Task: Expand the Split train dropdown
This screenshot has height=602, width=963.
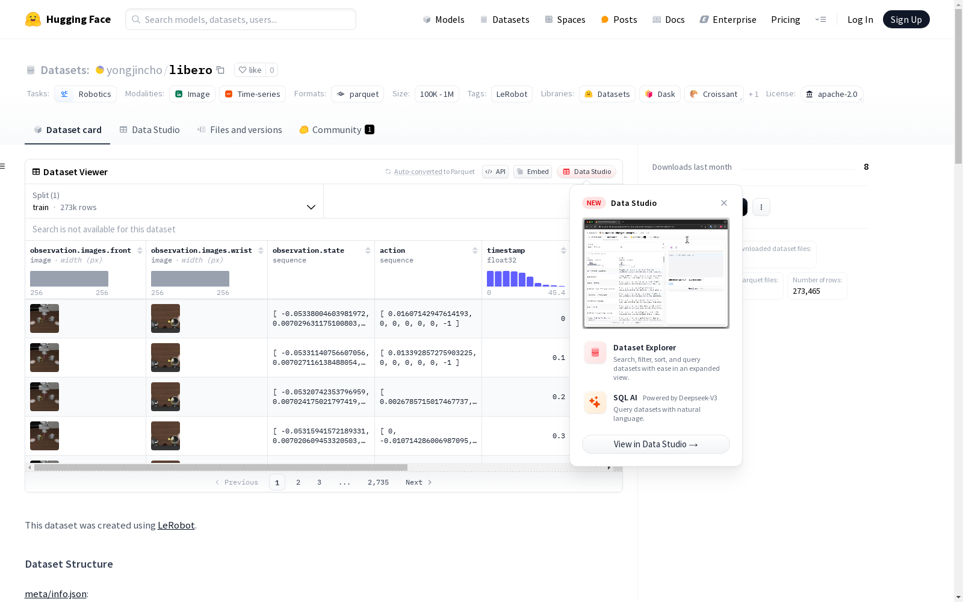Action: click(x=174, y=201)
